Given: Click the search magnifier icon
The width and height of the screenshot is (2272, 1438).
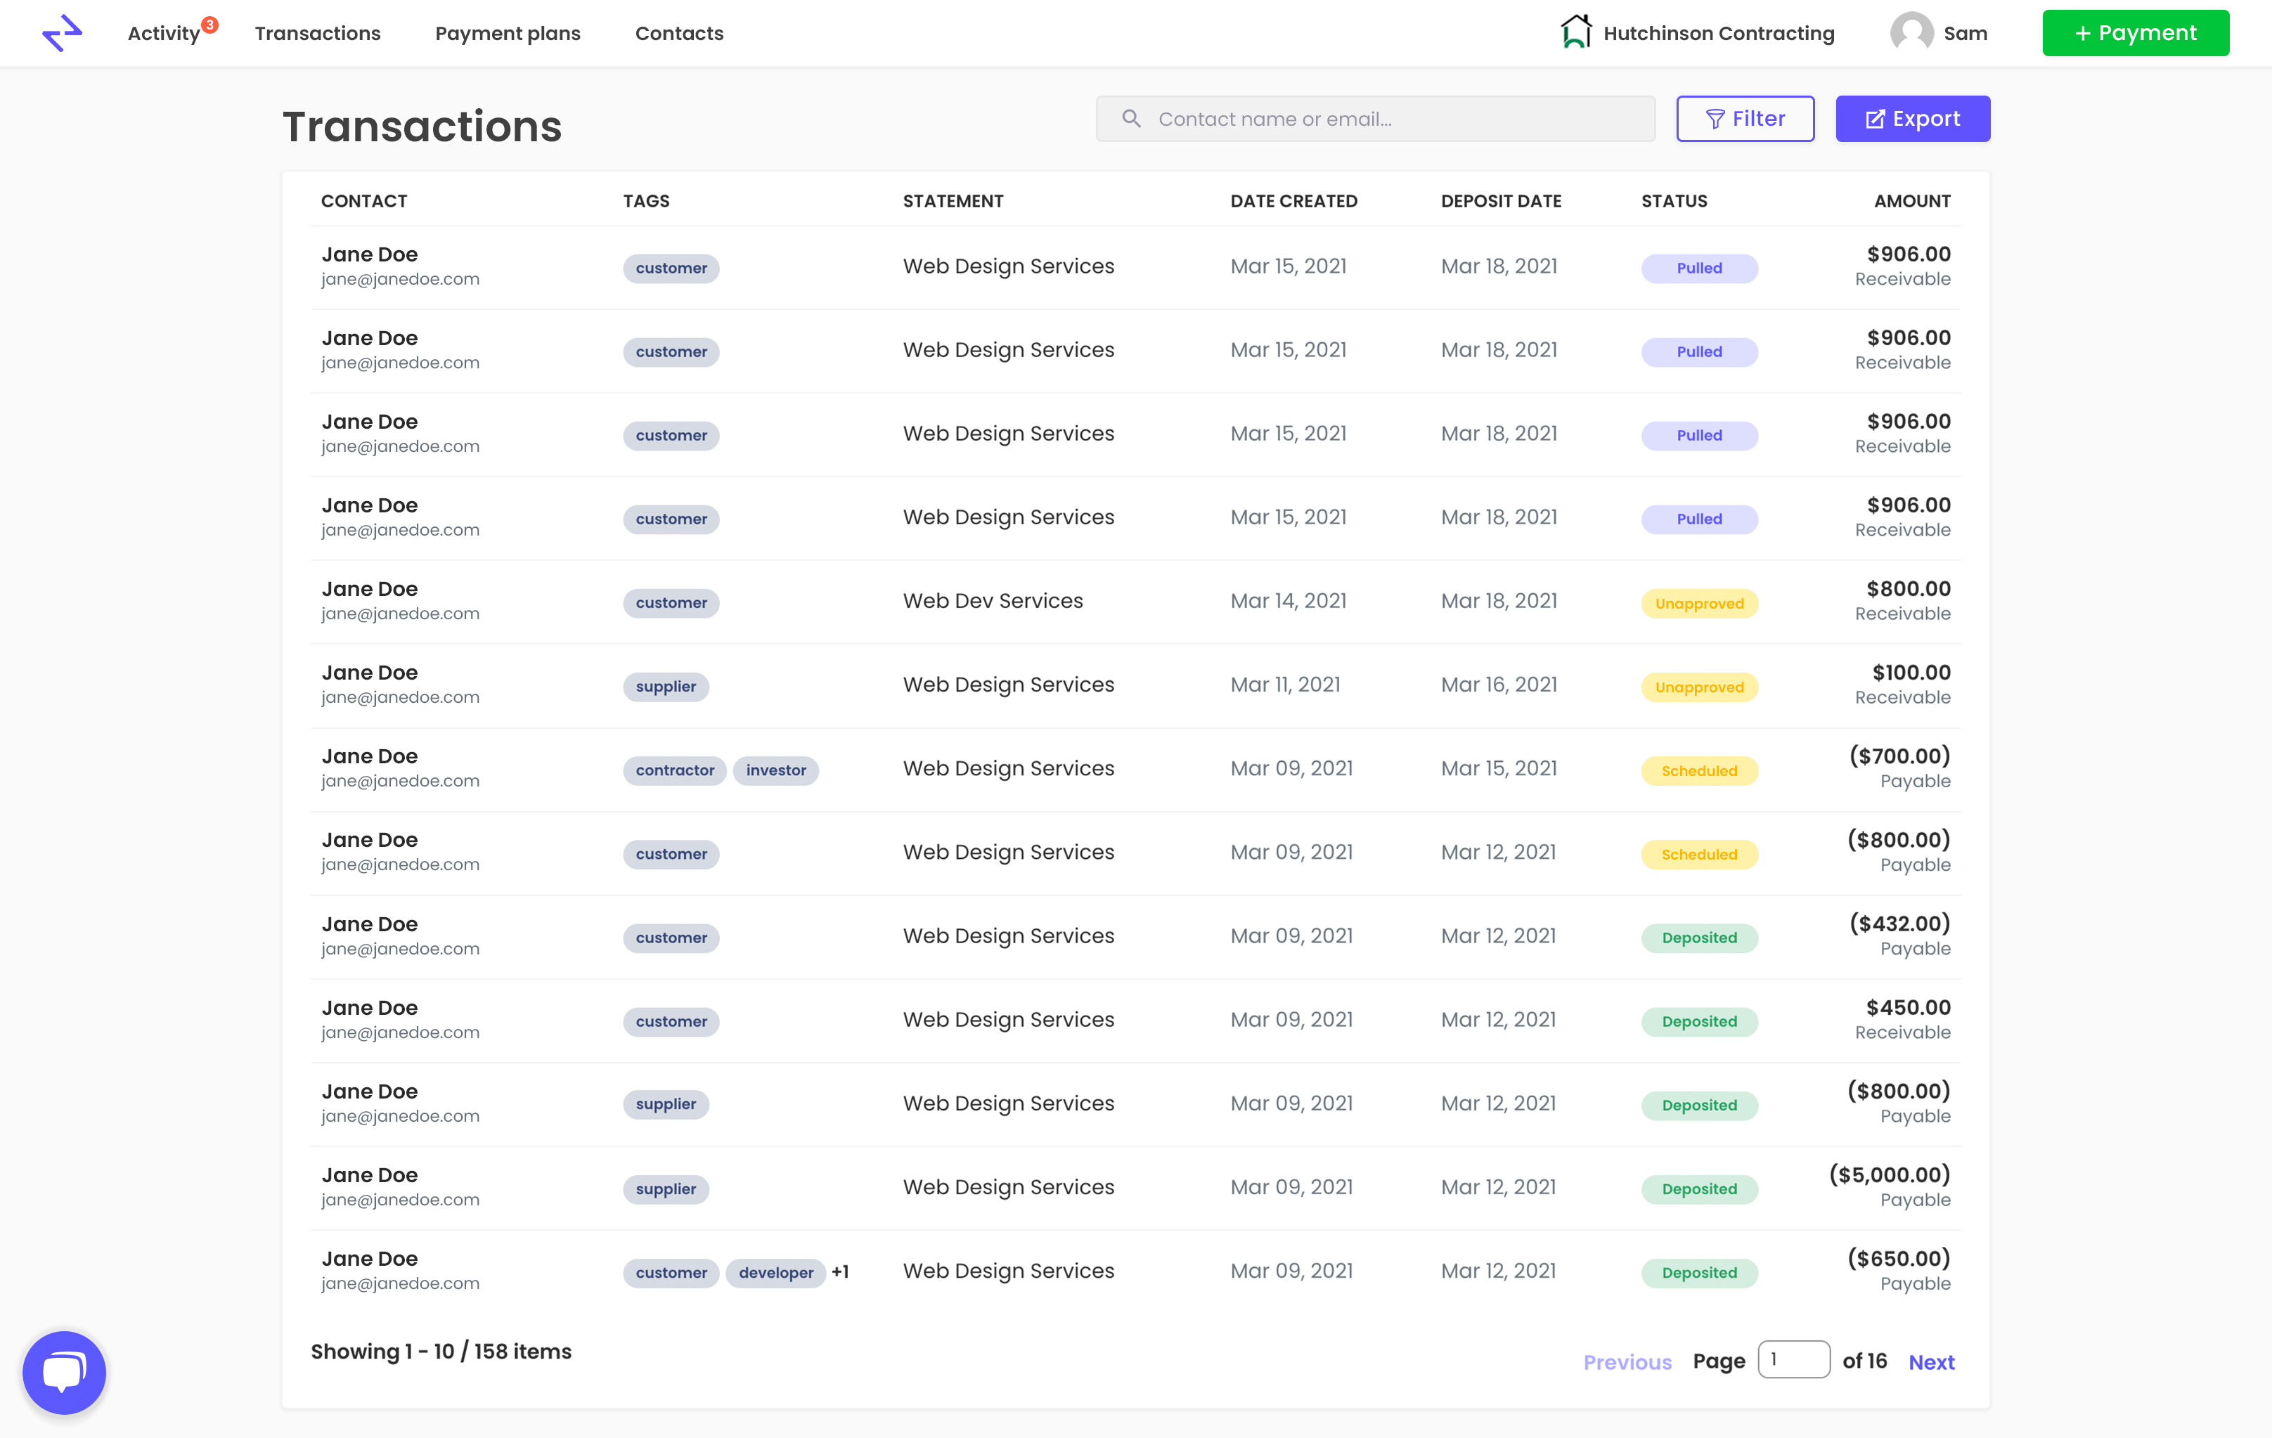Looking at the screenshot, I should 1131,119.
